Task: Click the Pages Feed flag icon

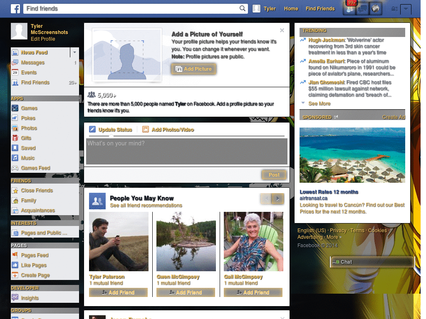Action: (x=15, y=255)
